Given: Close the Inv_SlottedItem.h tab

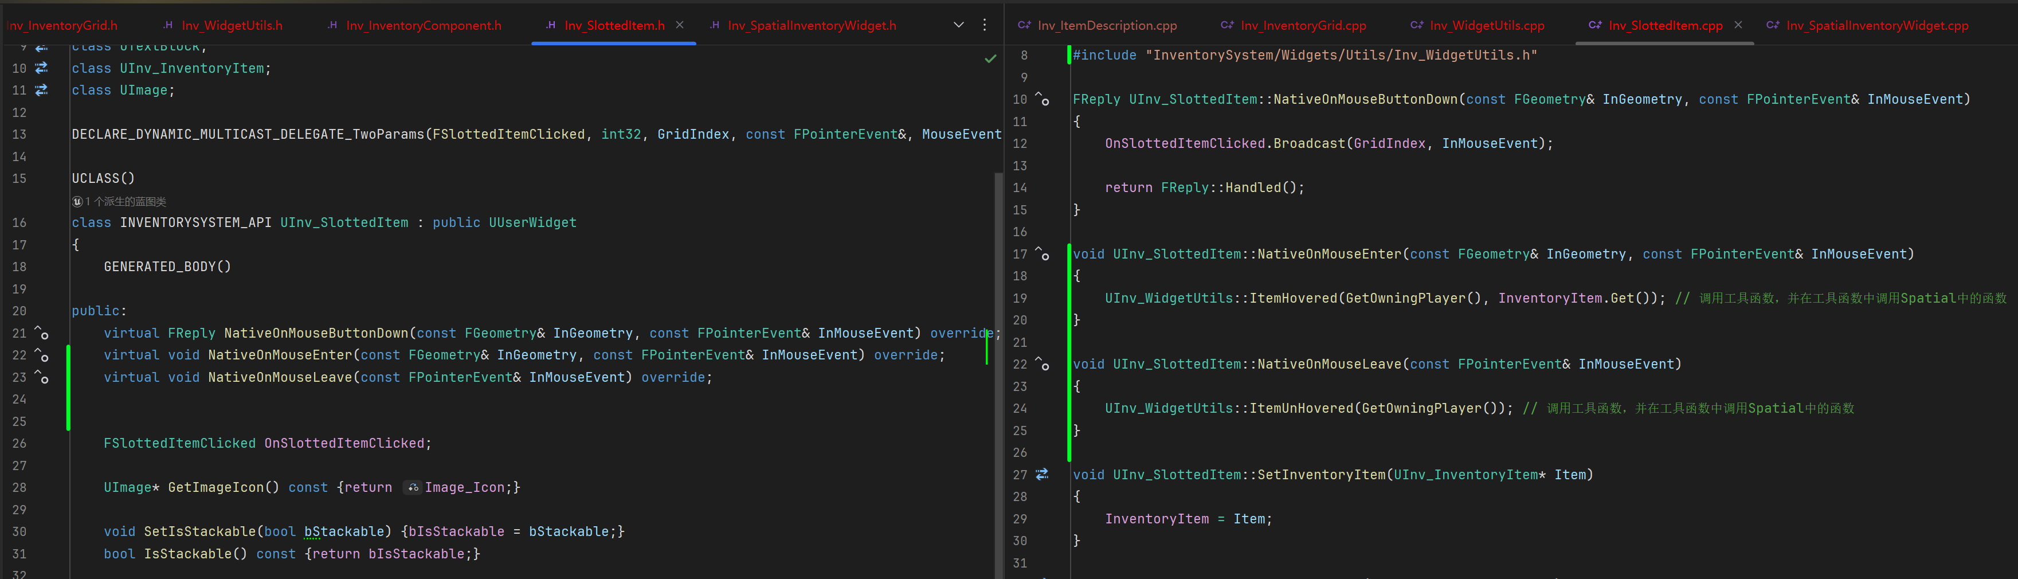Looking at the screenshot, I should tap(680, 25).
